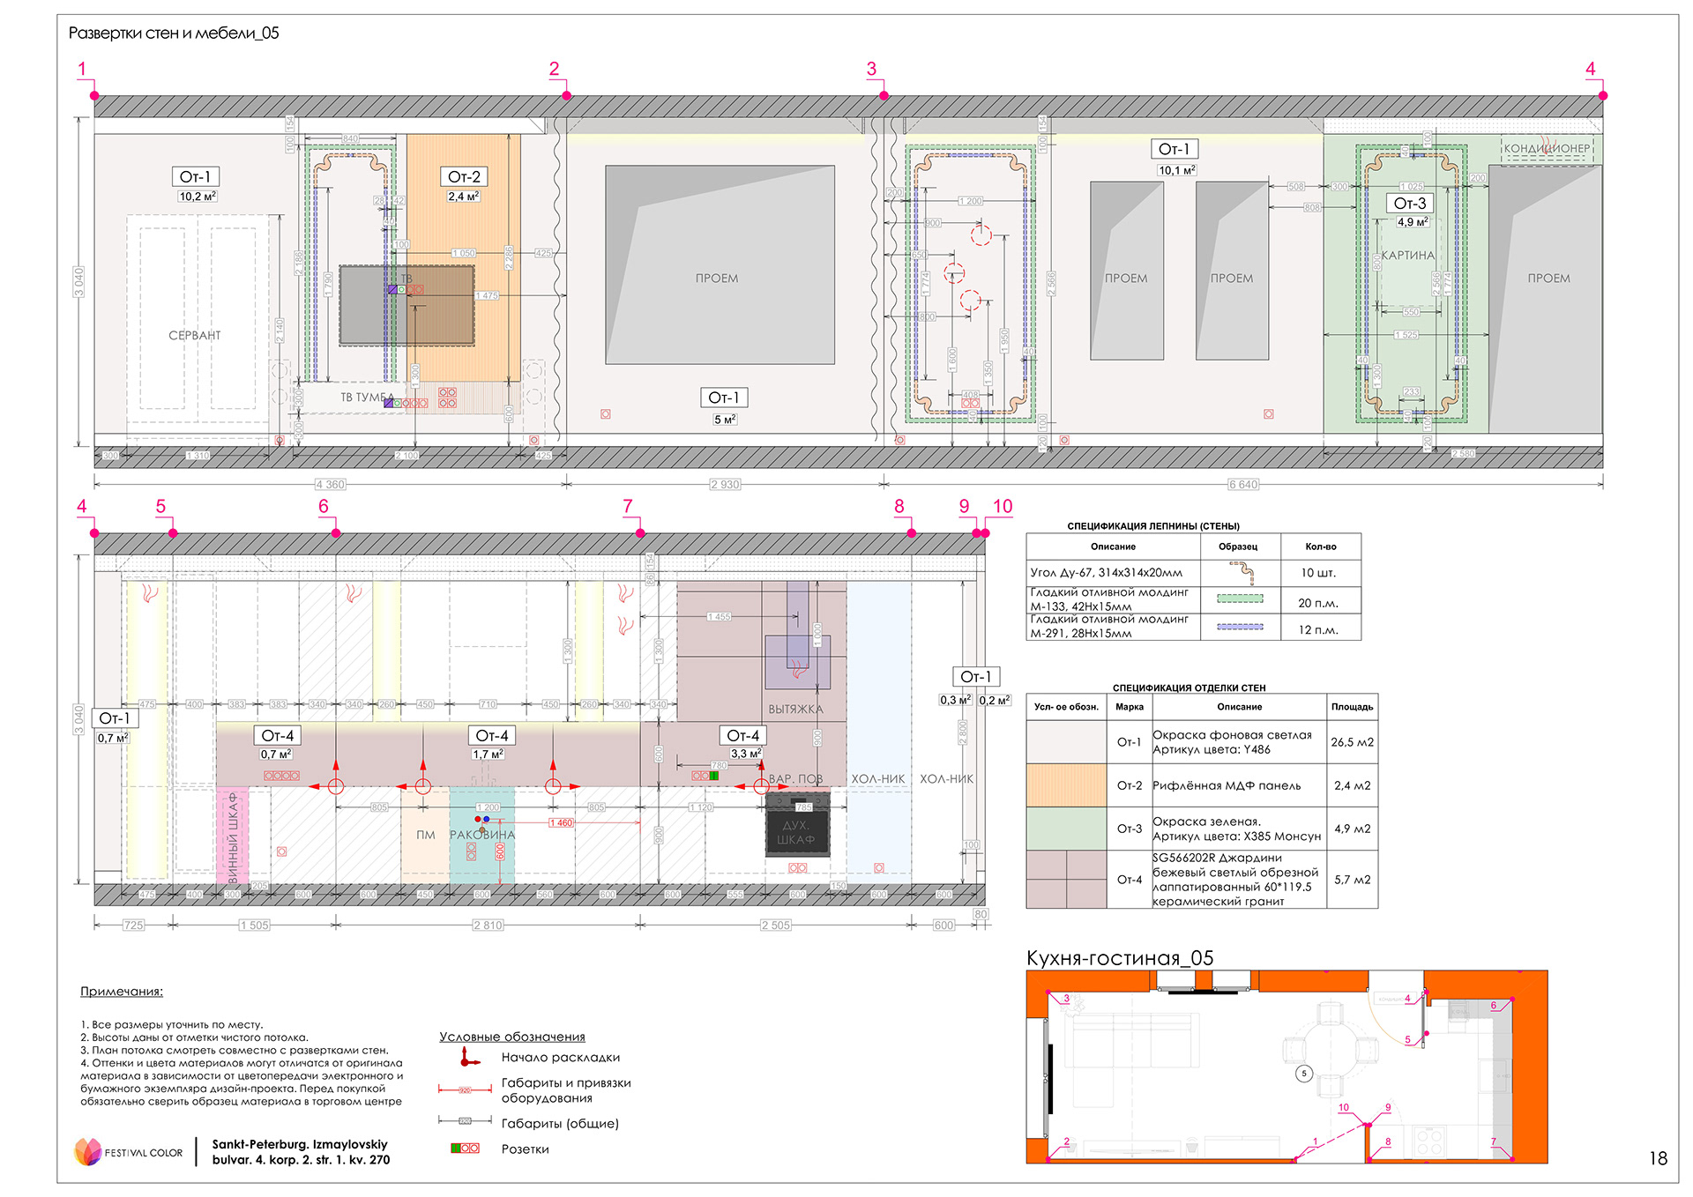Click the 'СЕРВАНТ' cabinet label

[x=195, y=336]
